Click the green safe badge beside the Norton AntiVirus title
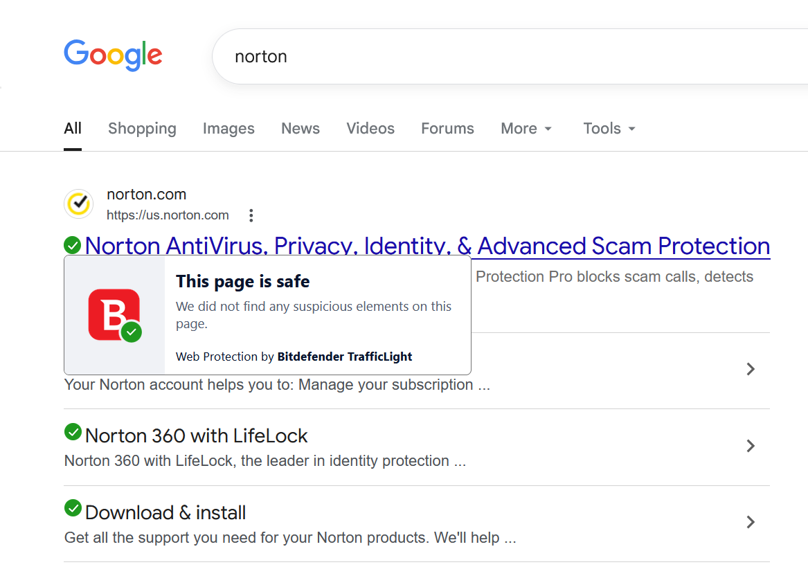Screen dimensions: 808x567 click(73, 245)
